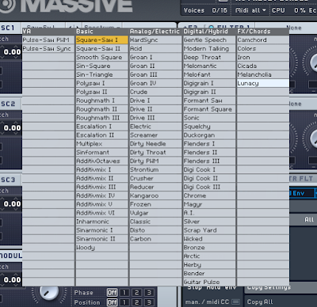This screenshot has width=317, height=307.
Task: Pick Sinarmonic II wavetable
Action: [101, 239]
